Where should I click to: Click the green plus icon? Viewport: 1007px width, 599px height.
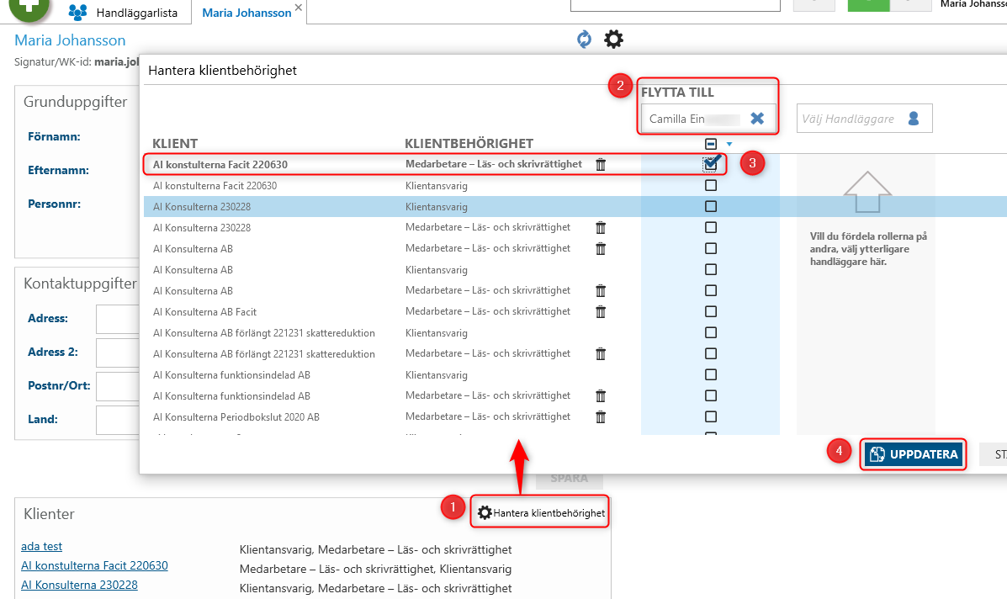tap(29, 8)
